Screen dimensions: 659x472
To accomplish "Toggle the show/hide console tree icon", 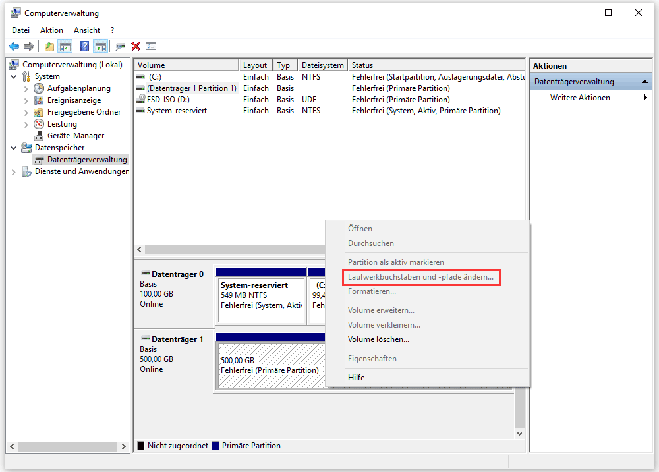I will point(65,46).
